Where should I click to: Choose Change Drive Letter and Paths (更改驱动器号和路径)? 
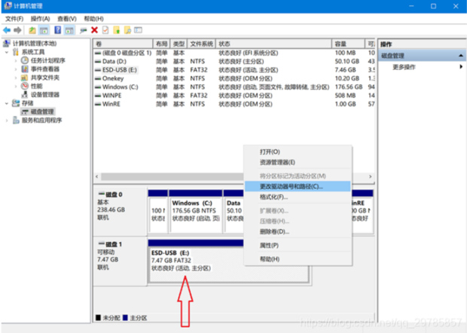point(298,186)
